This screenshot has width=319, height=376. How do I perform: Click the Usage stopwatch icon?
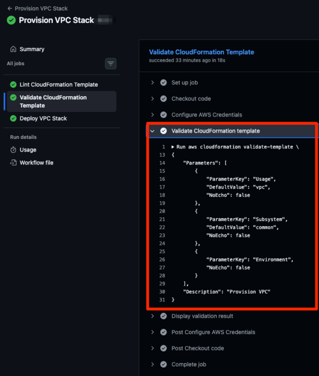pos(13,150)
